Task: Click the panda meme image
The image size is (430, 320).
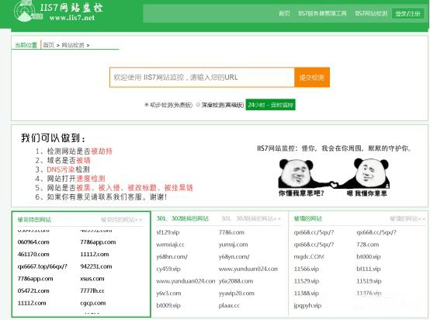Action: [x=334, y=177]
